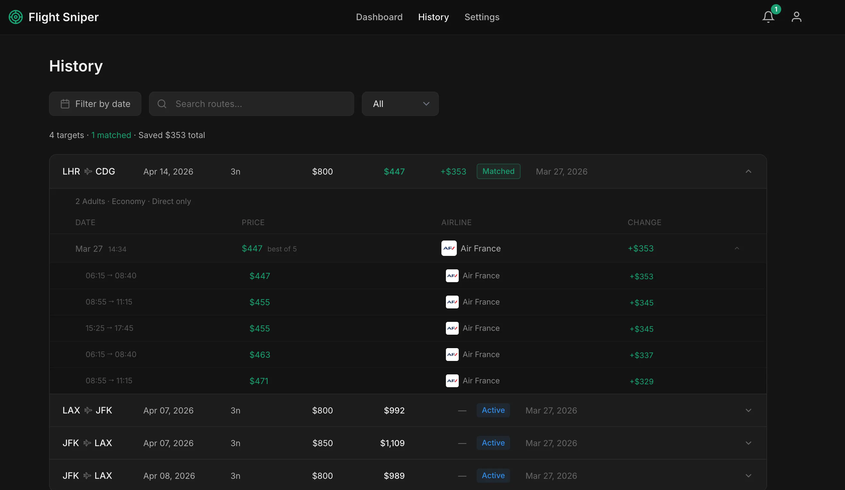Image resolution: width=845 pixels, height=490 pixels.
Task: Click Air France logo in the $463 row
Action: 452,354
